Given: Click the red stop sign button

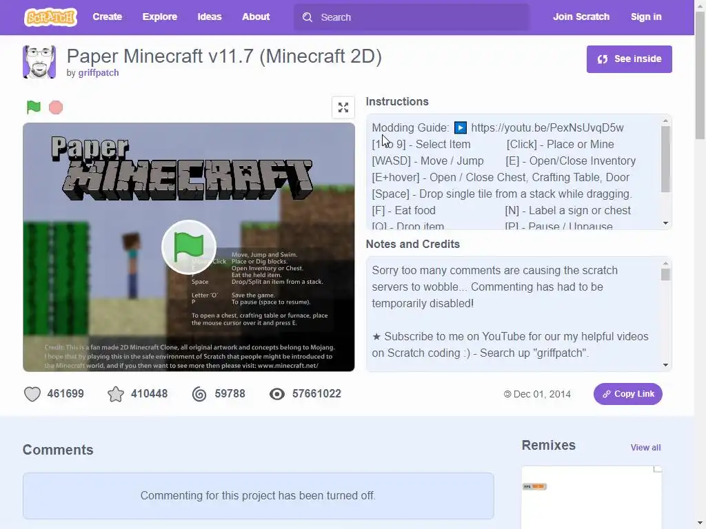Looking at the screenshot, I should click(56, 107).
